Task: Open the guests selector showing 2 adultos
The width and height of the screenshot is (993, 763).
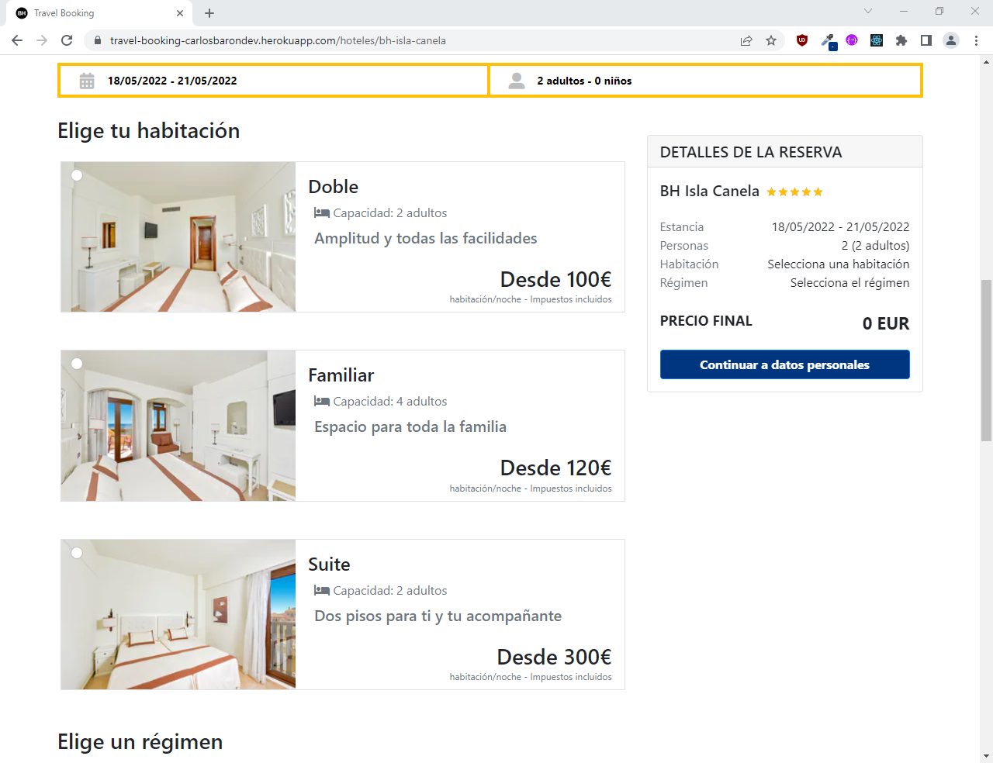Action: tap(704, 81)
